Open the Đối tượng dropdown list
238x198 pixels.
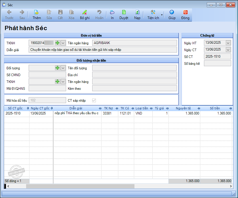coord(63,68)
